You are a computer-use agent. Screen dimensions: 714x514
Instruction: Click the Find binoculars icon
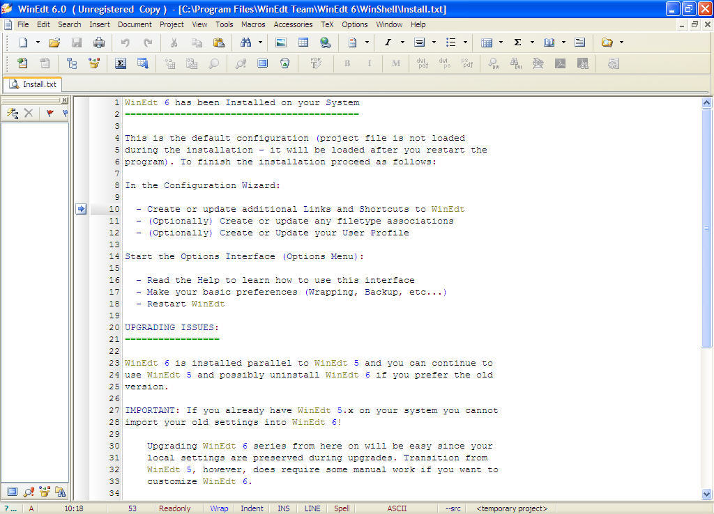[246, 42]
